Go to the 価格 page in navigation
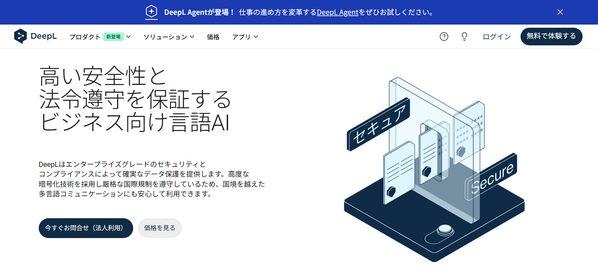This screenshot has width=598, height=273. (213, 37)
